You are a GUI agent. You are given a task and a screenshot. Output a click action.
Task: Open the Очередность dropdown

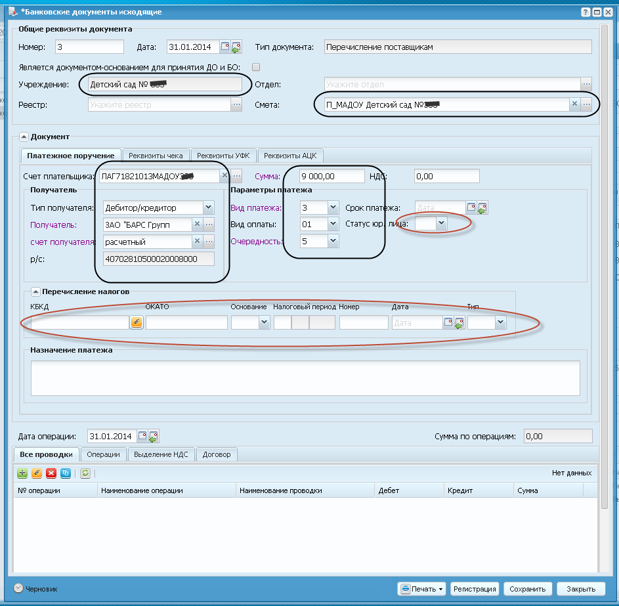point(333,242)
